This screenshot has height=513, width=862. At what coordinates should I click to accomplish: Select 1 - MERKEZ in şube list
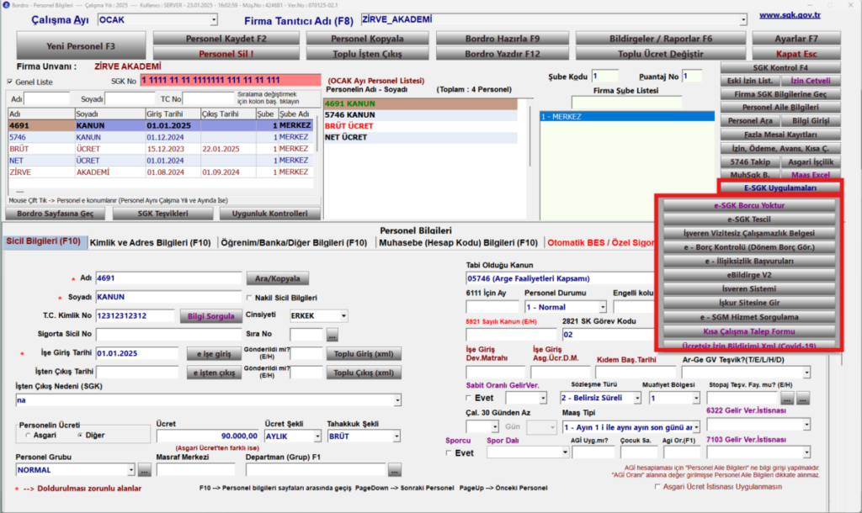(x=627, y=116)
